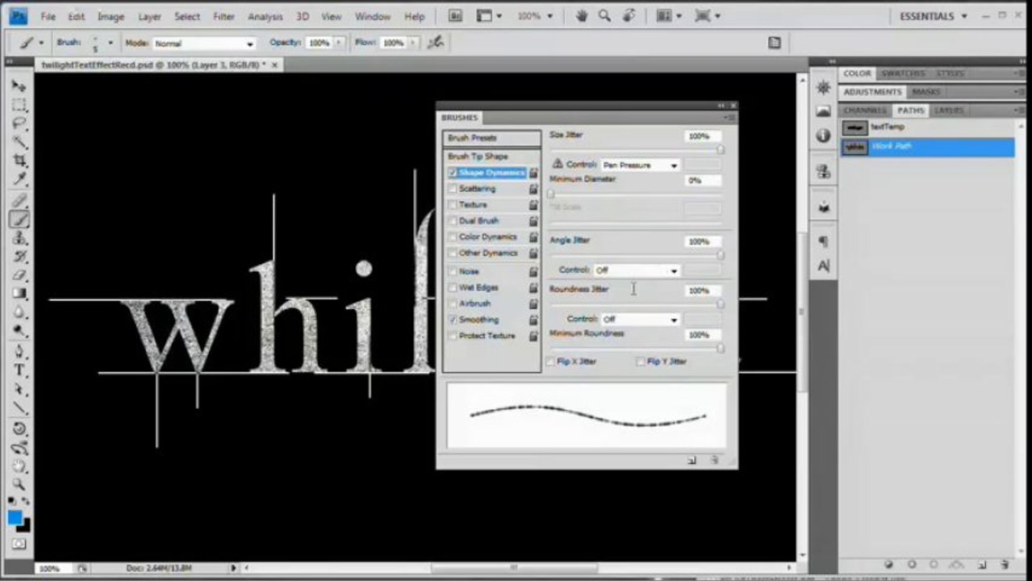
Task: Click the Roundness Jitter percentage field
Action: click(703, 290)
